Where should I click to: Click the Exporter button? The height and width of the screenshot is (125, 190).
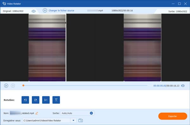(x=173, y=116)
